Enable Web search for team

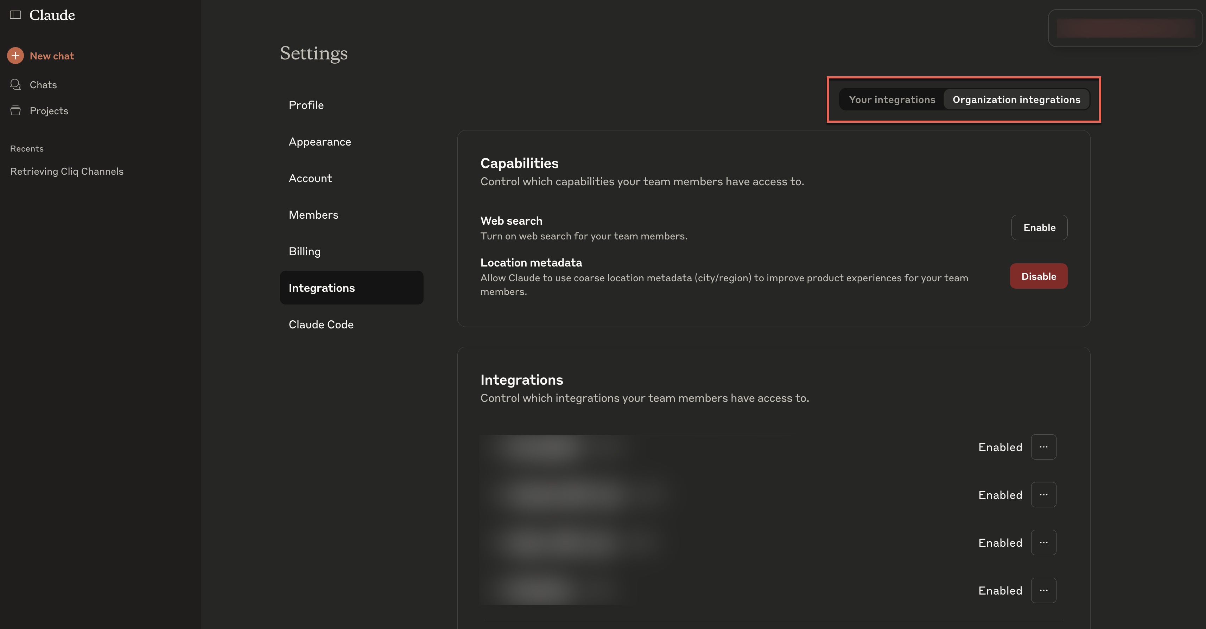coord(1039,227)
